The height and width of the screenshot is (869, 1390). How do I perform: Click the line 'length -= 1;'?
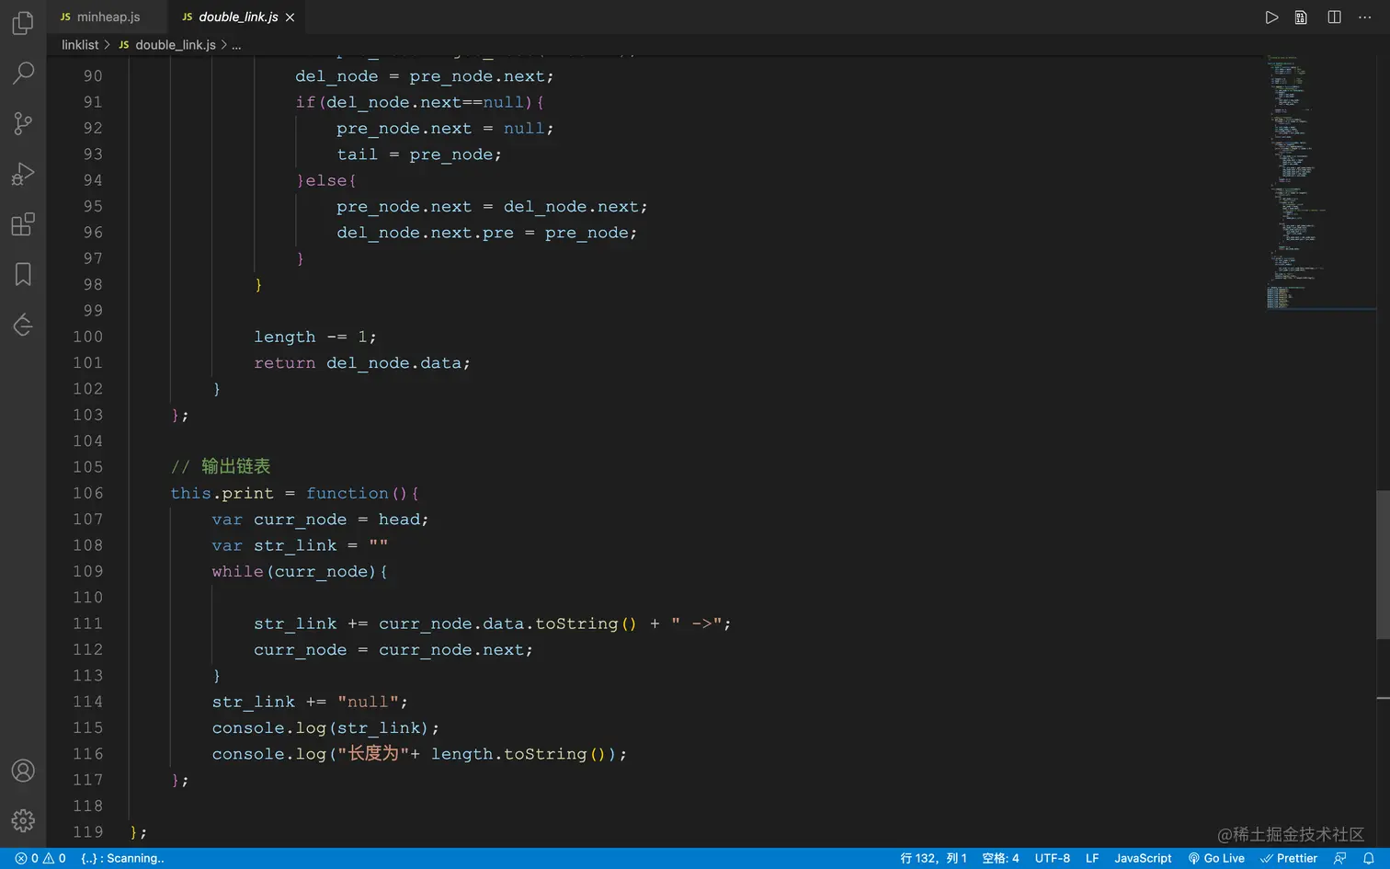[x=315, y=337]
